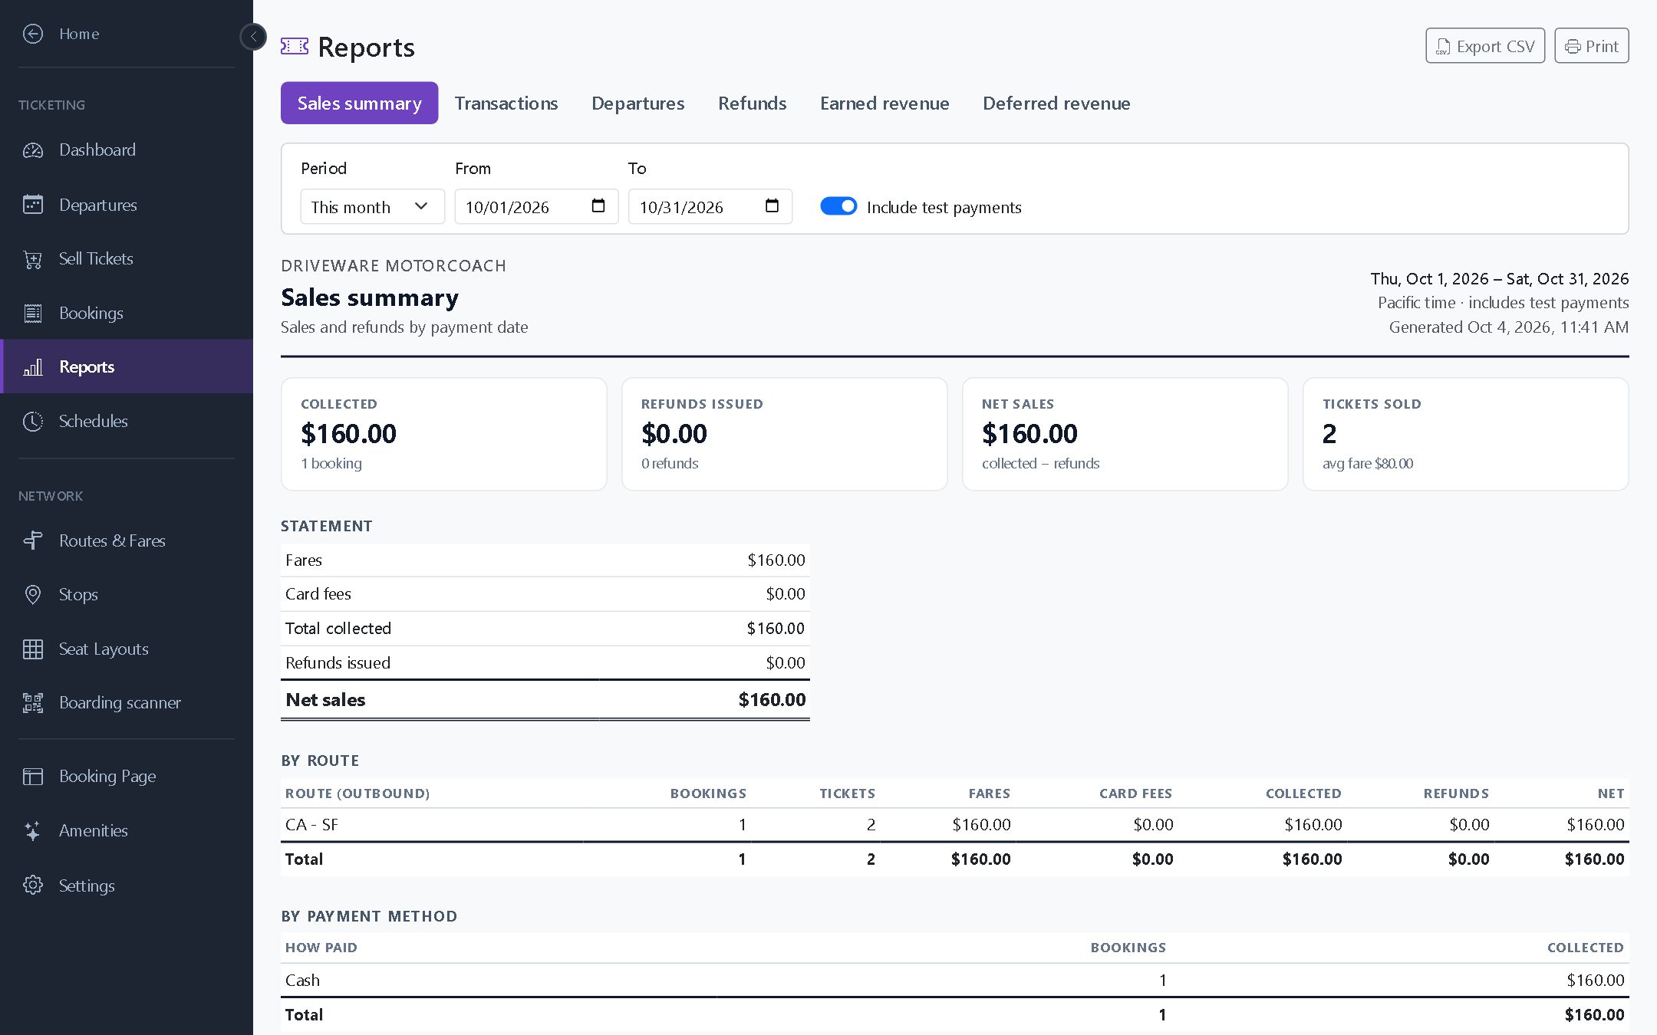Click the To date field 10/31/2026
Screen dimensions: 1657x1035
click(710, 207)
